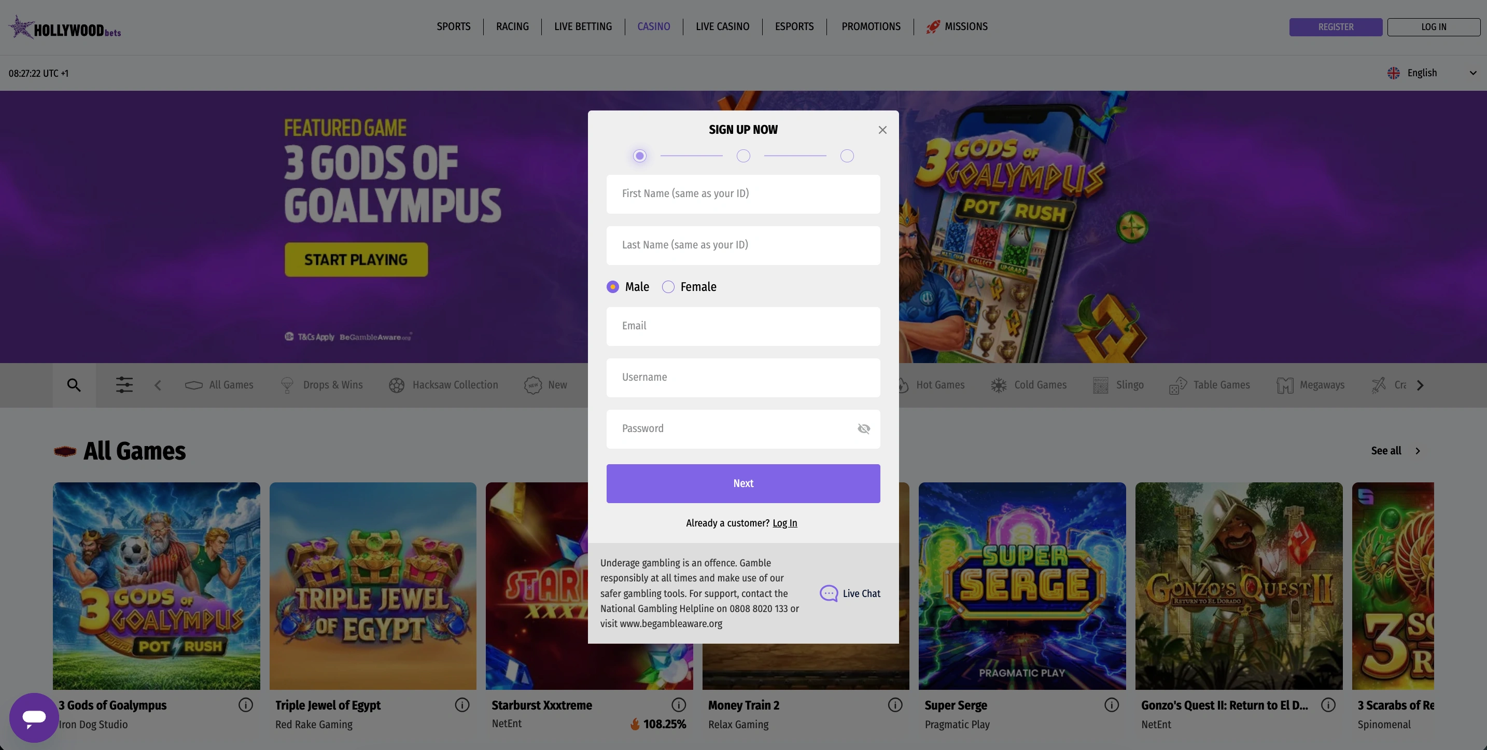Open Gonzo's Quest II thumbnail
This screenshot has width=1487, height=750.
pos(1239,586)
